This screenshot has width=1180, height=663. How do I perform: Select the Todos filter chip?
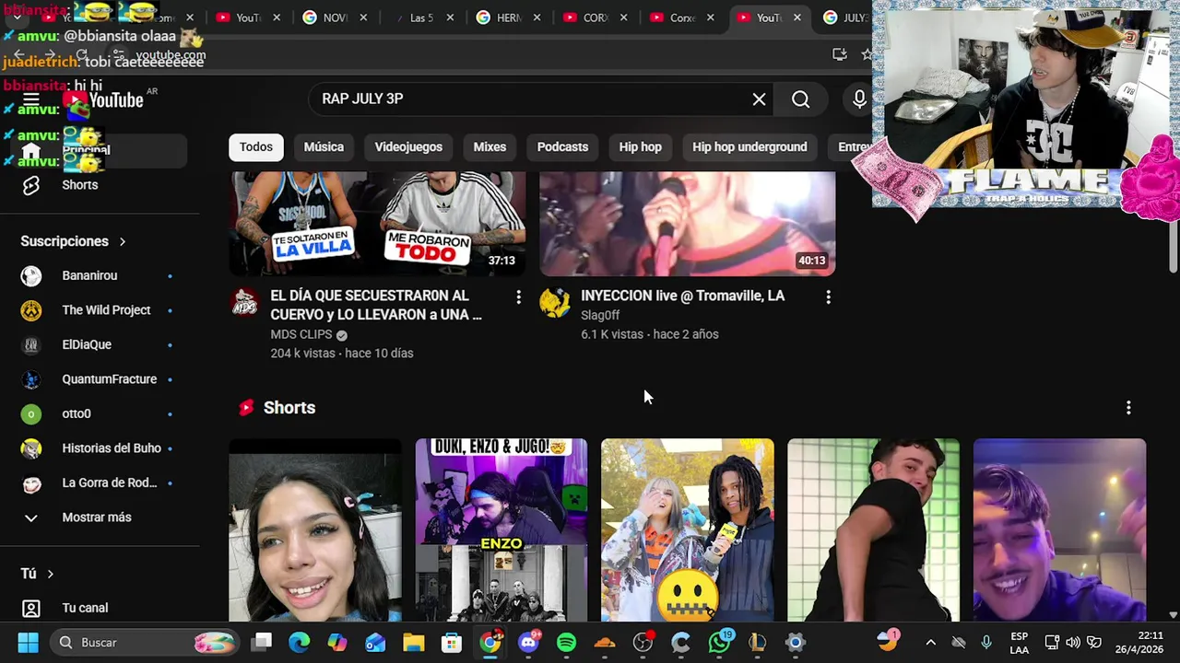coord(256,147)
